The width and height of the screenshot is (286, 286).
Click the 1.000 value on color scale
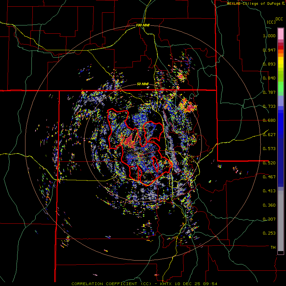[269, 36]
